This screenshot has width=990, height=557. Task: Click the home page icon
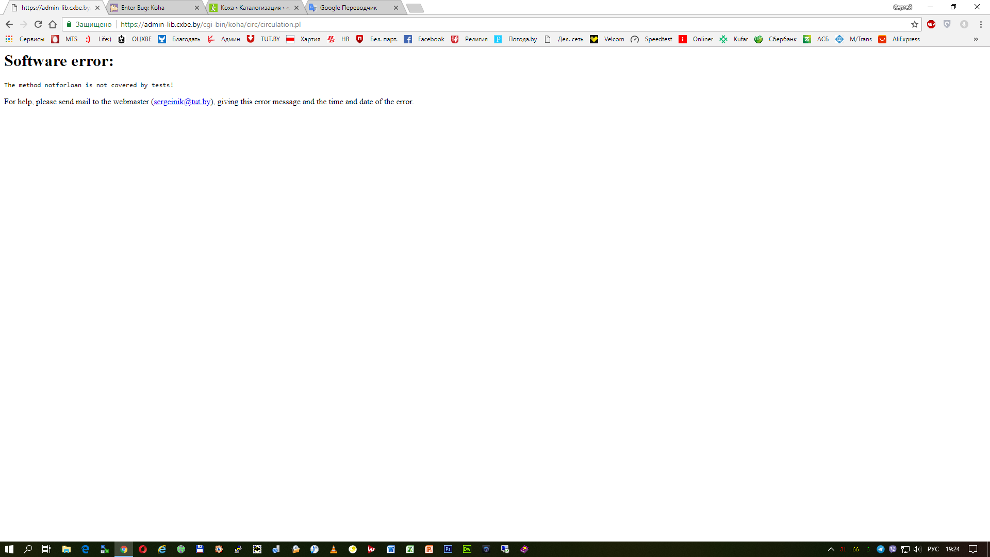(53, 24)
